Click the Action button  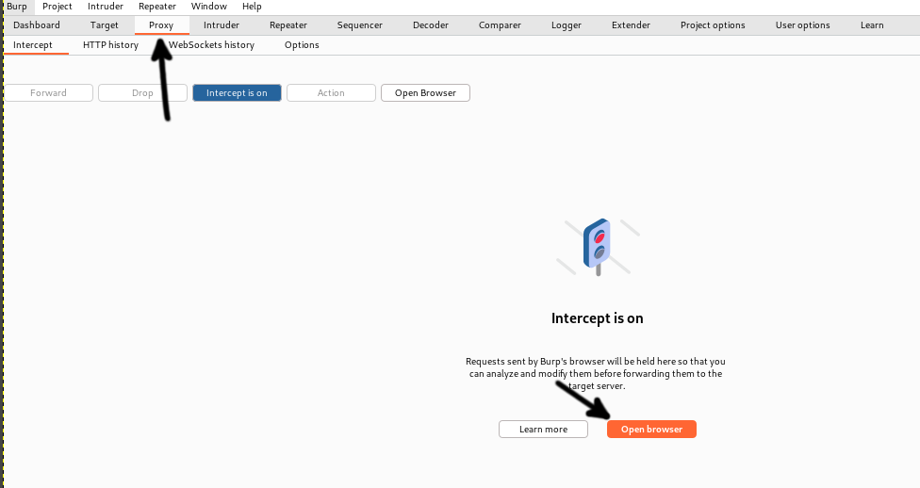[x=331, y=92]
